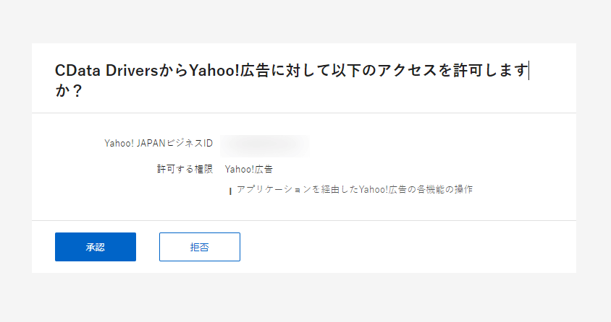Click the blurred business ID value

265,144
